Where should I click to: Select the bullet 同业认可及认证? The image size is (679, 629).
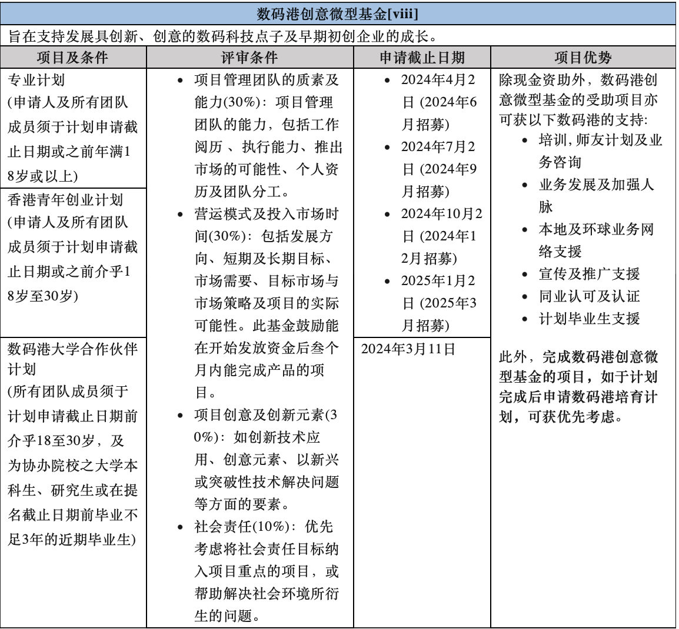(589, 296)
